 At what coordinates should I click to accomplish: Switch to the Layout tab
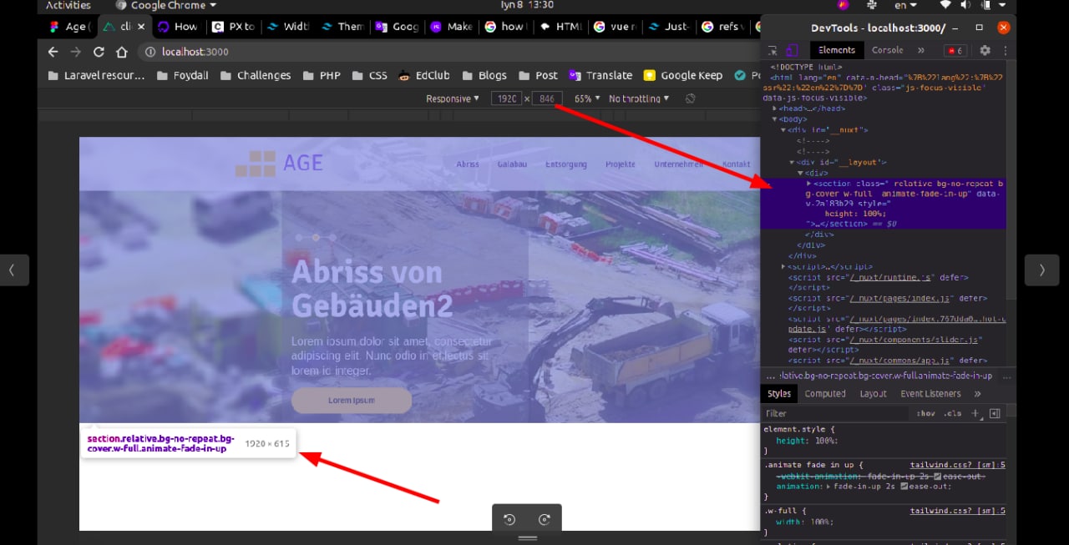(x=874, y=393)
